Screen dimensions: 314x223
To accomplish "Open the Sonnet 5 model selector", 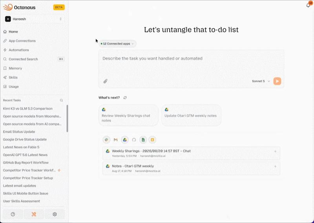I will [261, 81].
